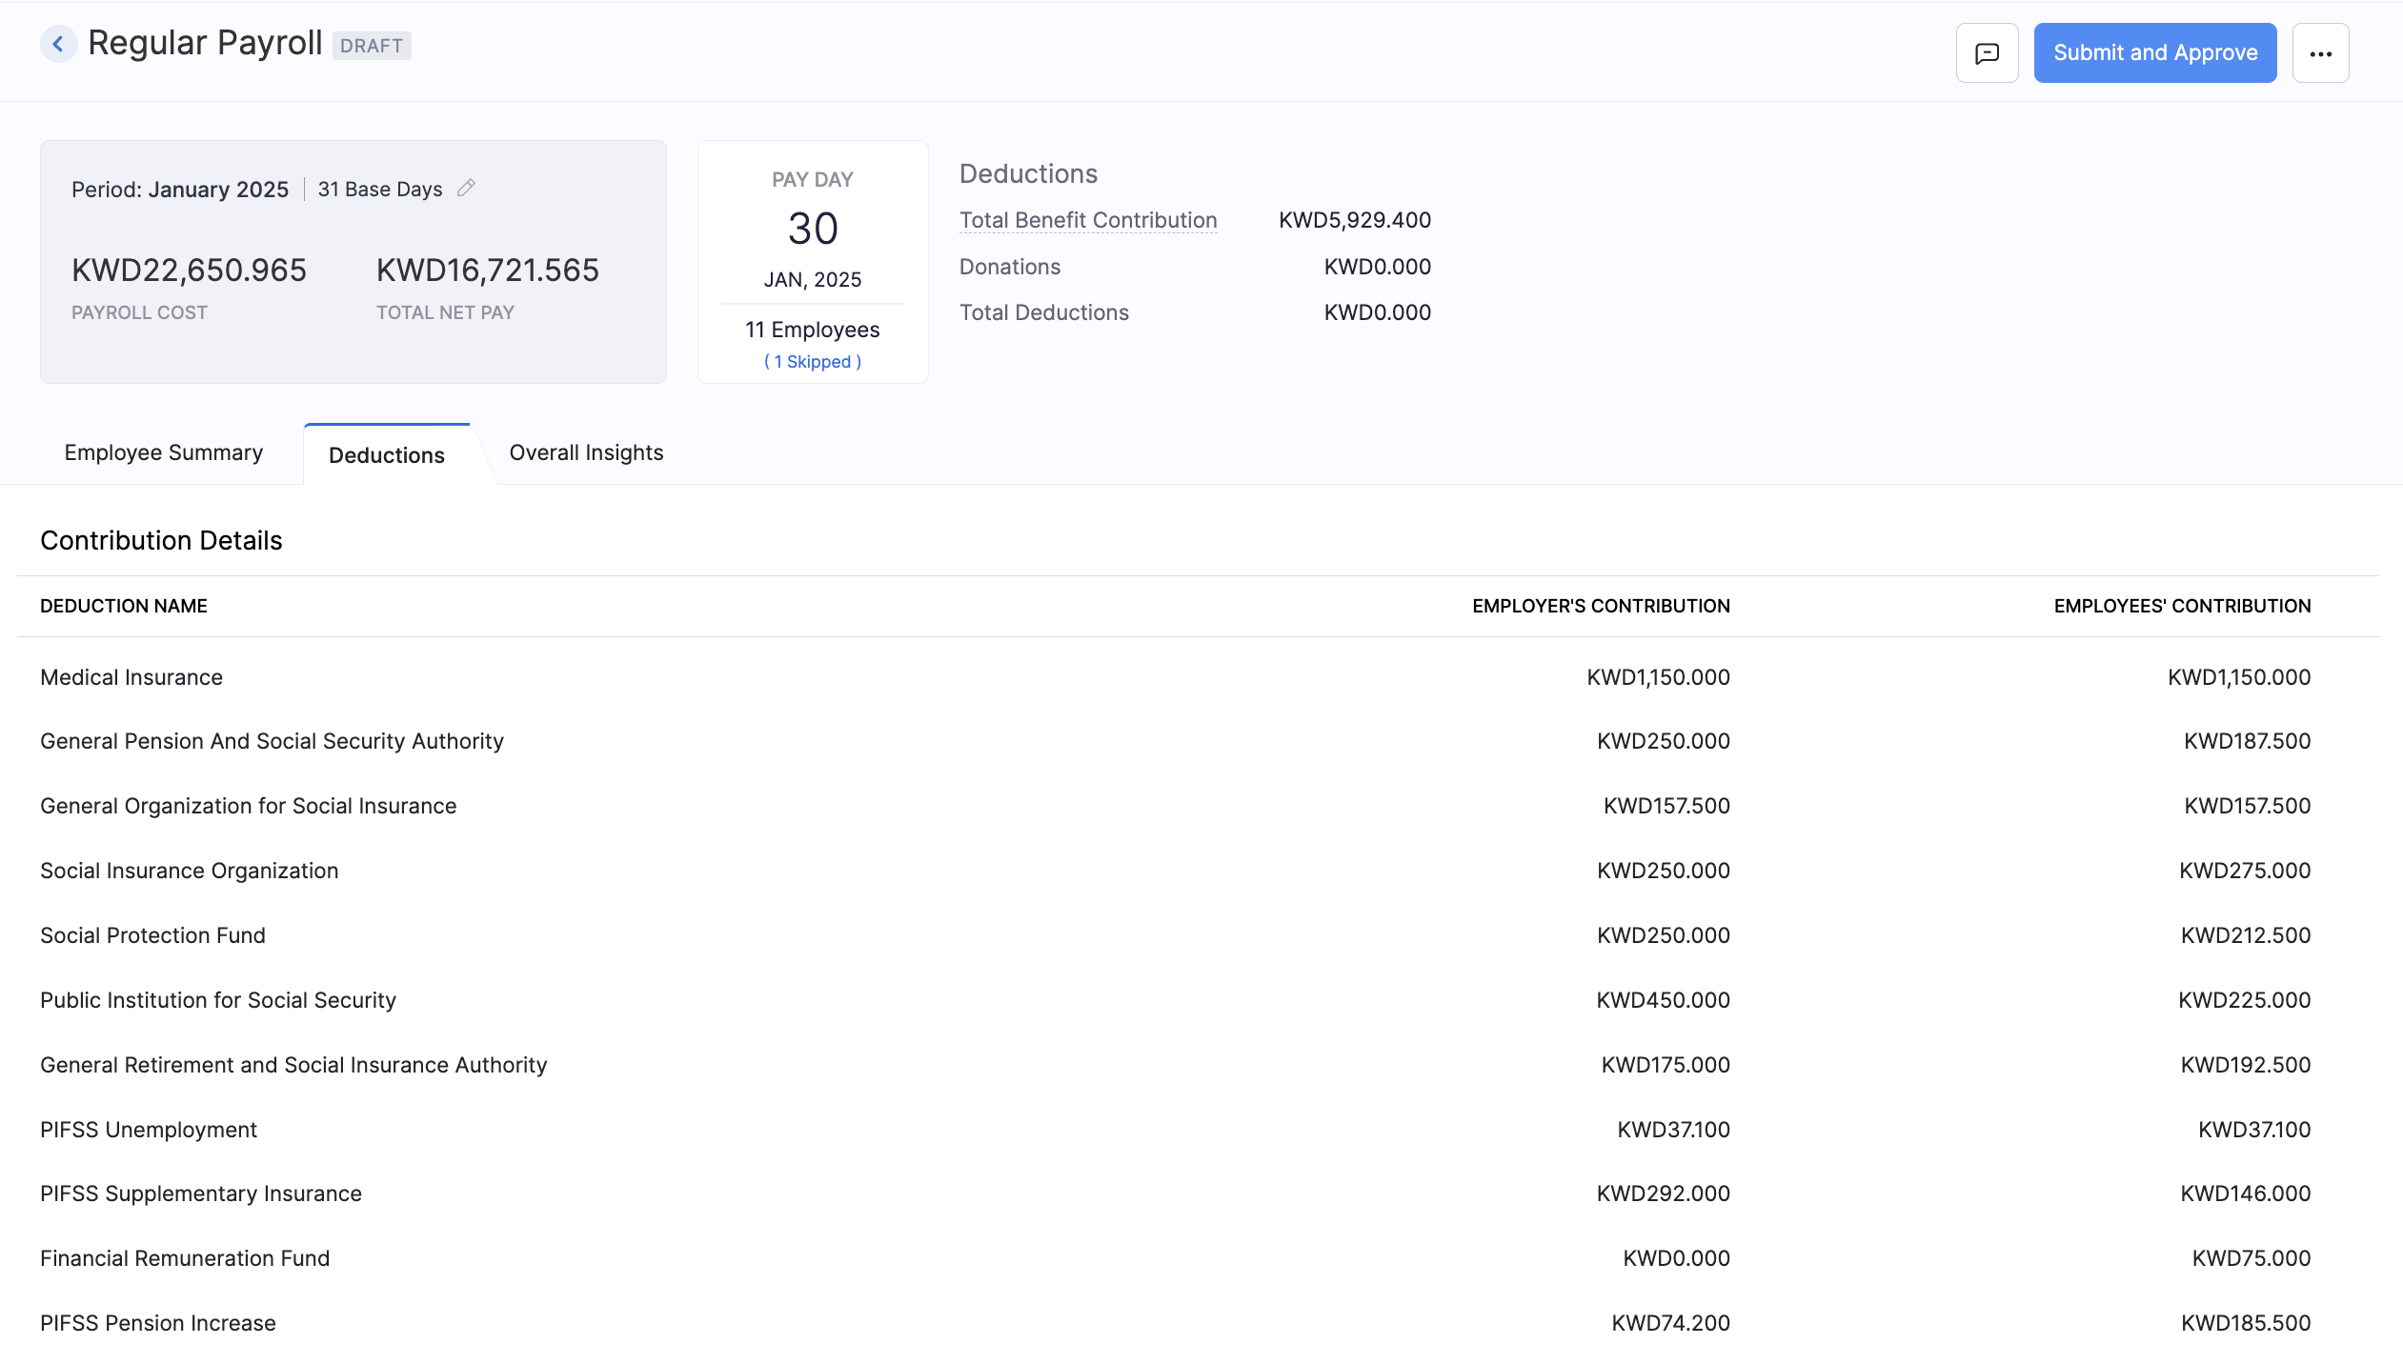Screen dimensions: 2403x1364
Task: Open the 1 Skipped employees link
Action: pyautogui.click(x=812, y=361)
